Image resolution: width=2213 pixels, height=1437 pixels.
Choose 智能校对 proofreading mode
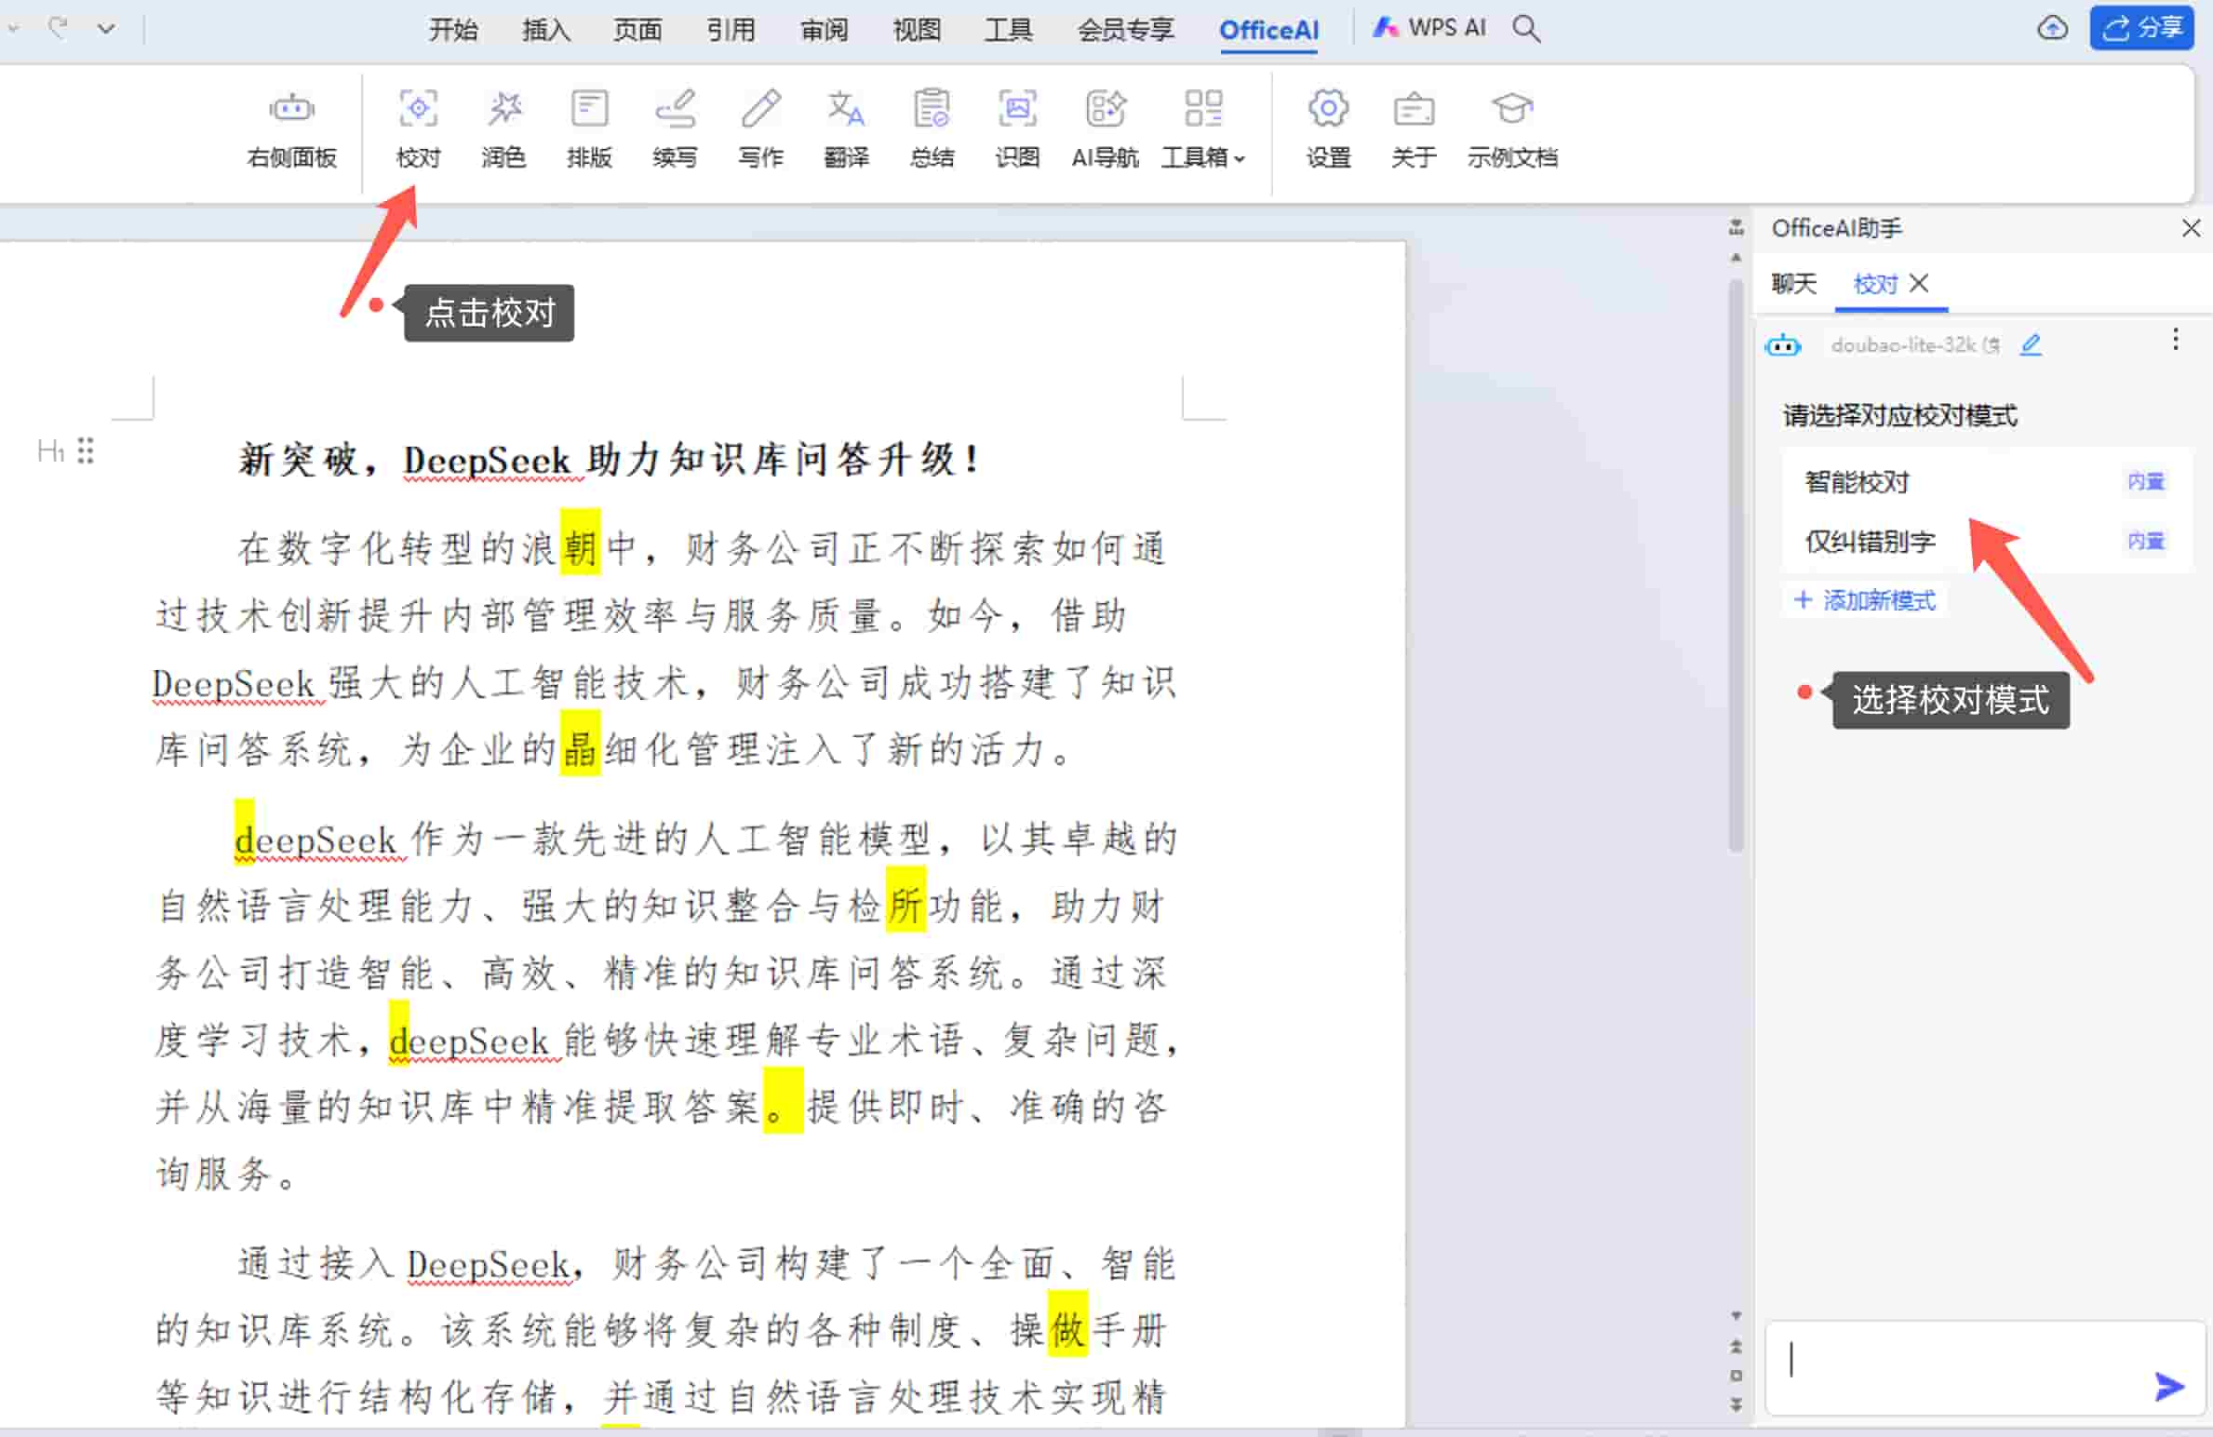coord(1858,482)
